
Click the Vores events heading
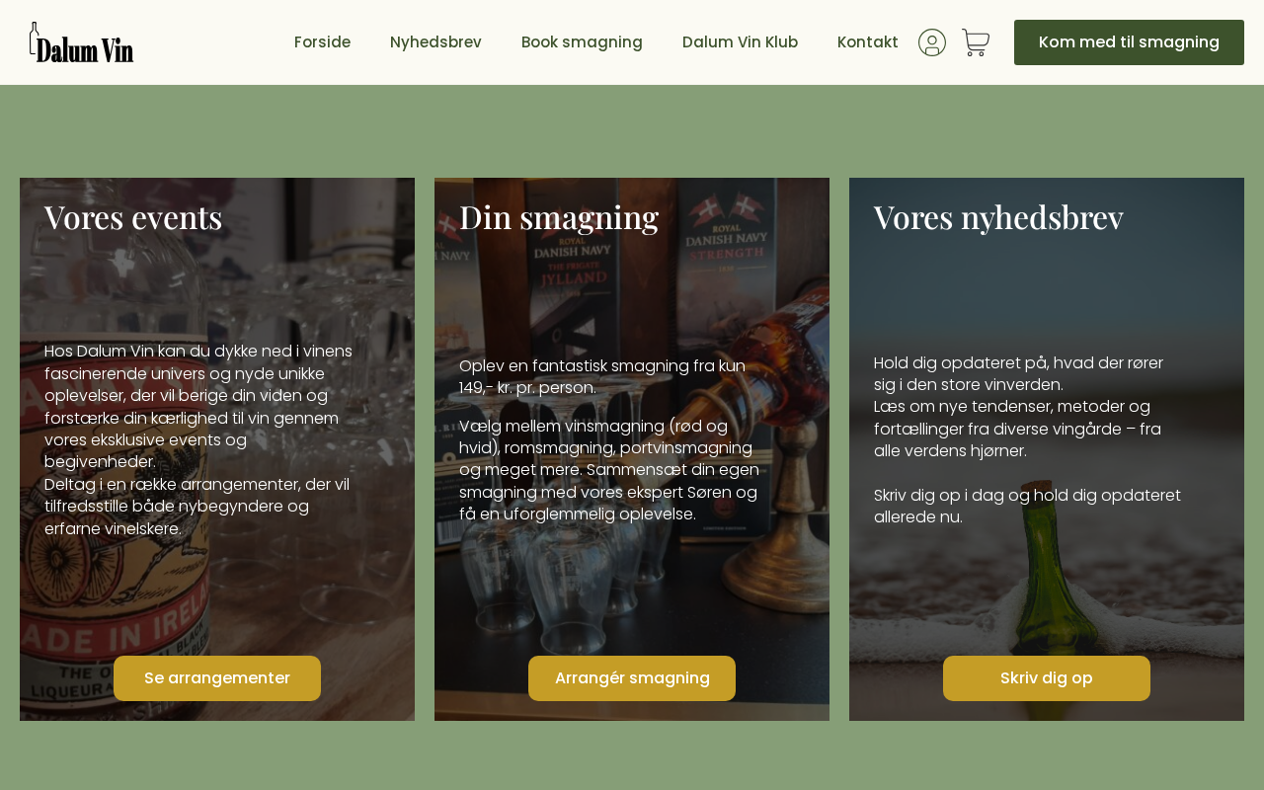[133, 217]
